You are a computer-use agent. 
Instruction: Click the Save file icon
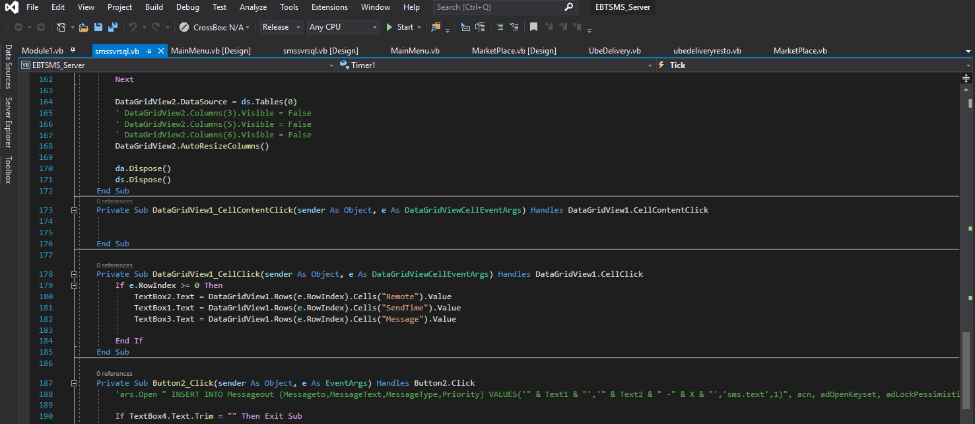[98, 27]
